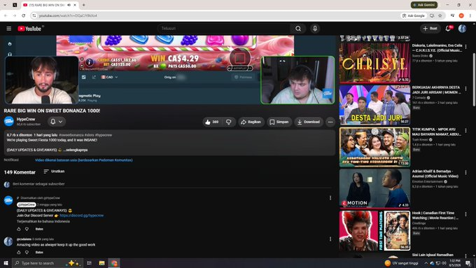Expand the browser tab search chevron
This screenshot has width=476, height=268.
[5, 5]
